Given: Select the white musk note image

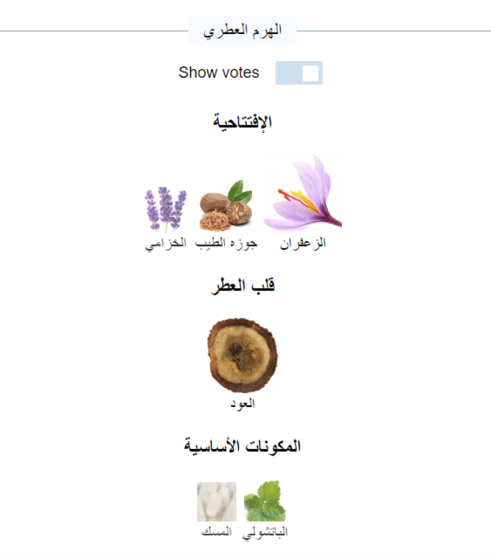Looking at the screenshot, I should pos(217,501).
